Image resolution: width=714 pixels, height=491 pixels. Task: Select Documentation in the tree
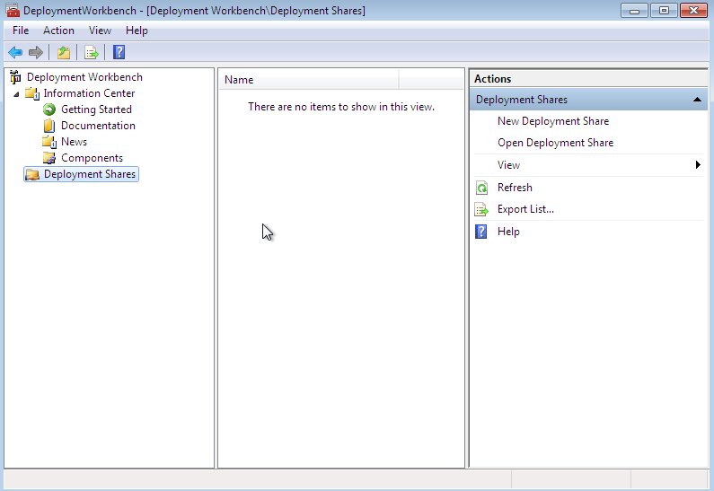(x=98, y=126)
